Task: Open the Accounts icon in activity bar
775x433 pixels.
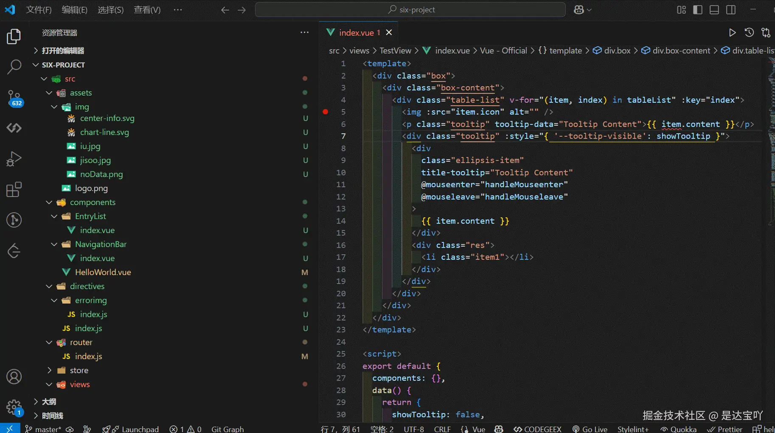Action: [x=14, y=377]
